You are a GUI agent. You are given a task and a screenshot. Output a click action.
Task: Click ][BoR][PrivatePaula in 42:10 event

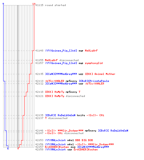(x=94, y=81)
